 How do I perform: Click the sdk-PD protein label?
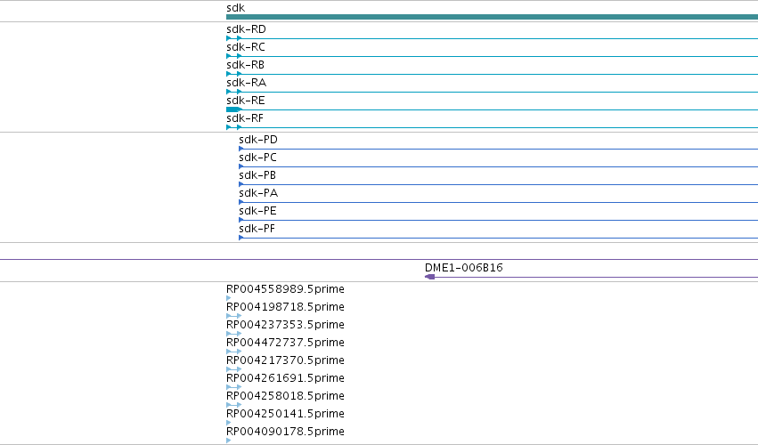[258, 140]
